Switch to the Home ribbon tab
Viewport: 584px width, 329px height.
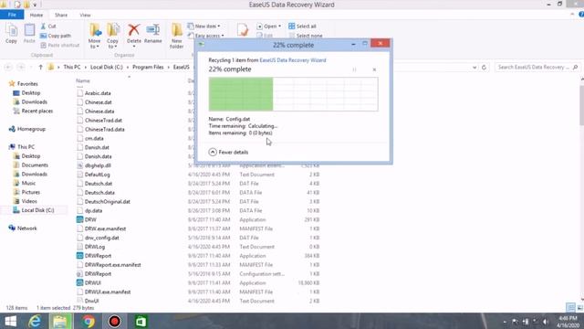pos(36,15)
